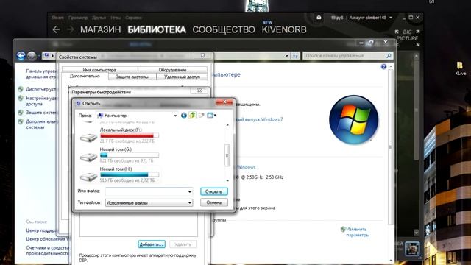This screenshot has height=265, width=471.
Task: Create new folder in Open dialog
Action: [201, 116]
